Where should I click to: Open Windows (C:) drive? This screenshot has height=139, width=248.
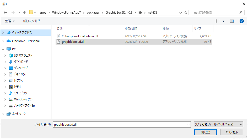[23, 99]
